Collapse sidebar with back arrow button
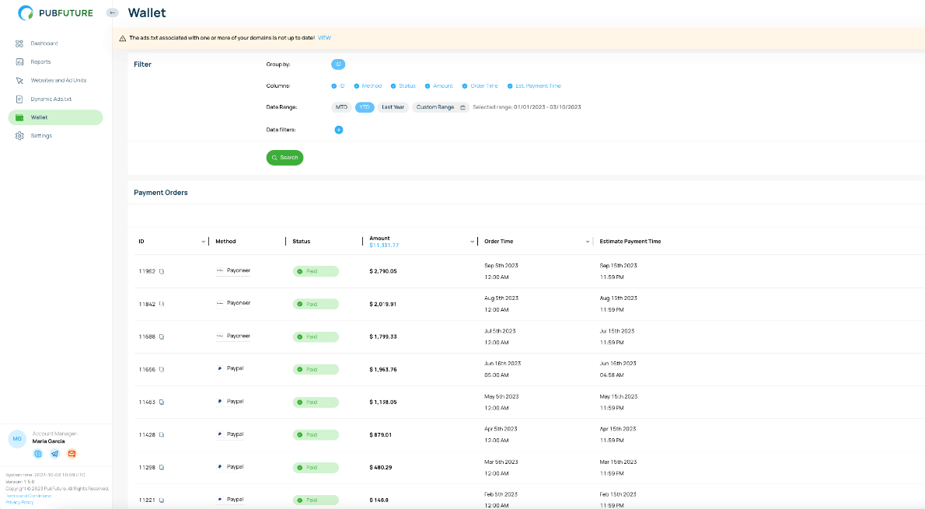The width and height of the screenshot is (925, 509). click(x=112, y=12)
